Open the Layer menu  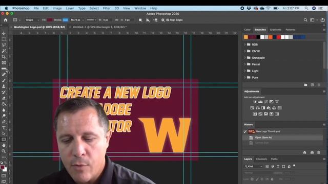point(70,8)
